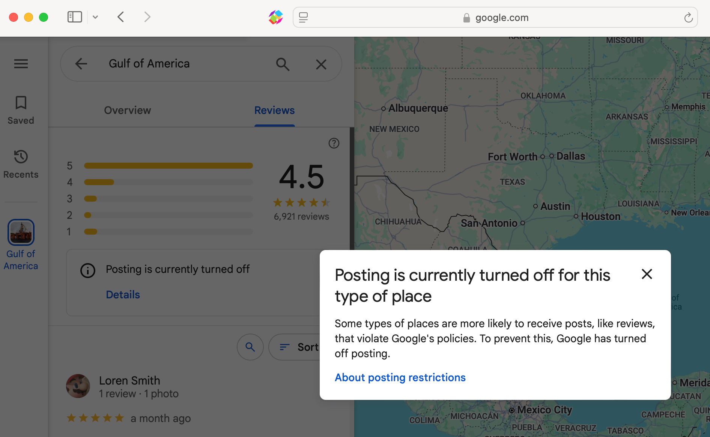Image resolution: width=710 pixels, height=437 pixels.
Task: Open the Details link under posting notice
Action: (123, 295)
